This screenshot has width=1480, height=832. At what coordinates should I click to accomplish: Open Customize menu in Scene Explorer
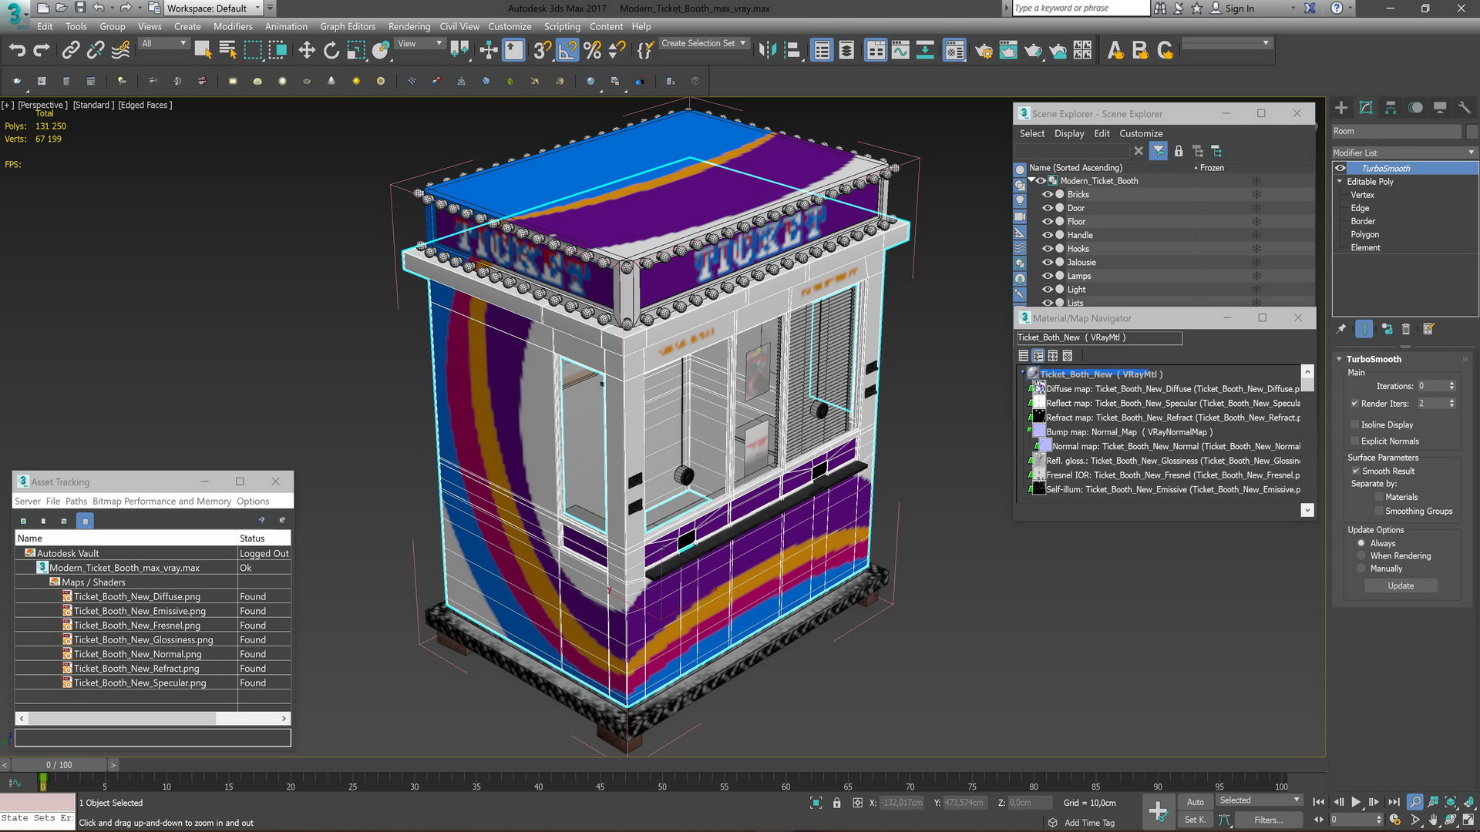tap(1141, 133)
